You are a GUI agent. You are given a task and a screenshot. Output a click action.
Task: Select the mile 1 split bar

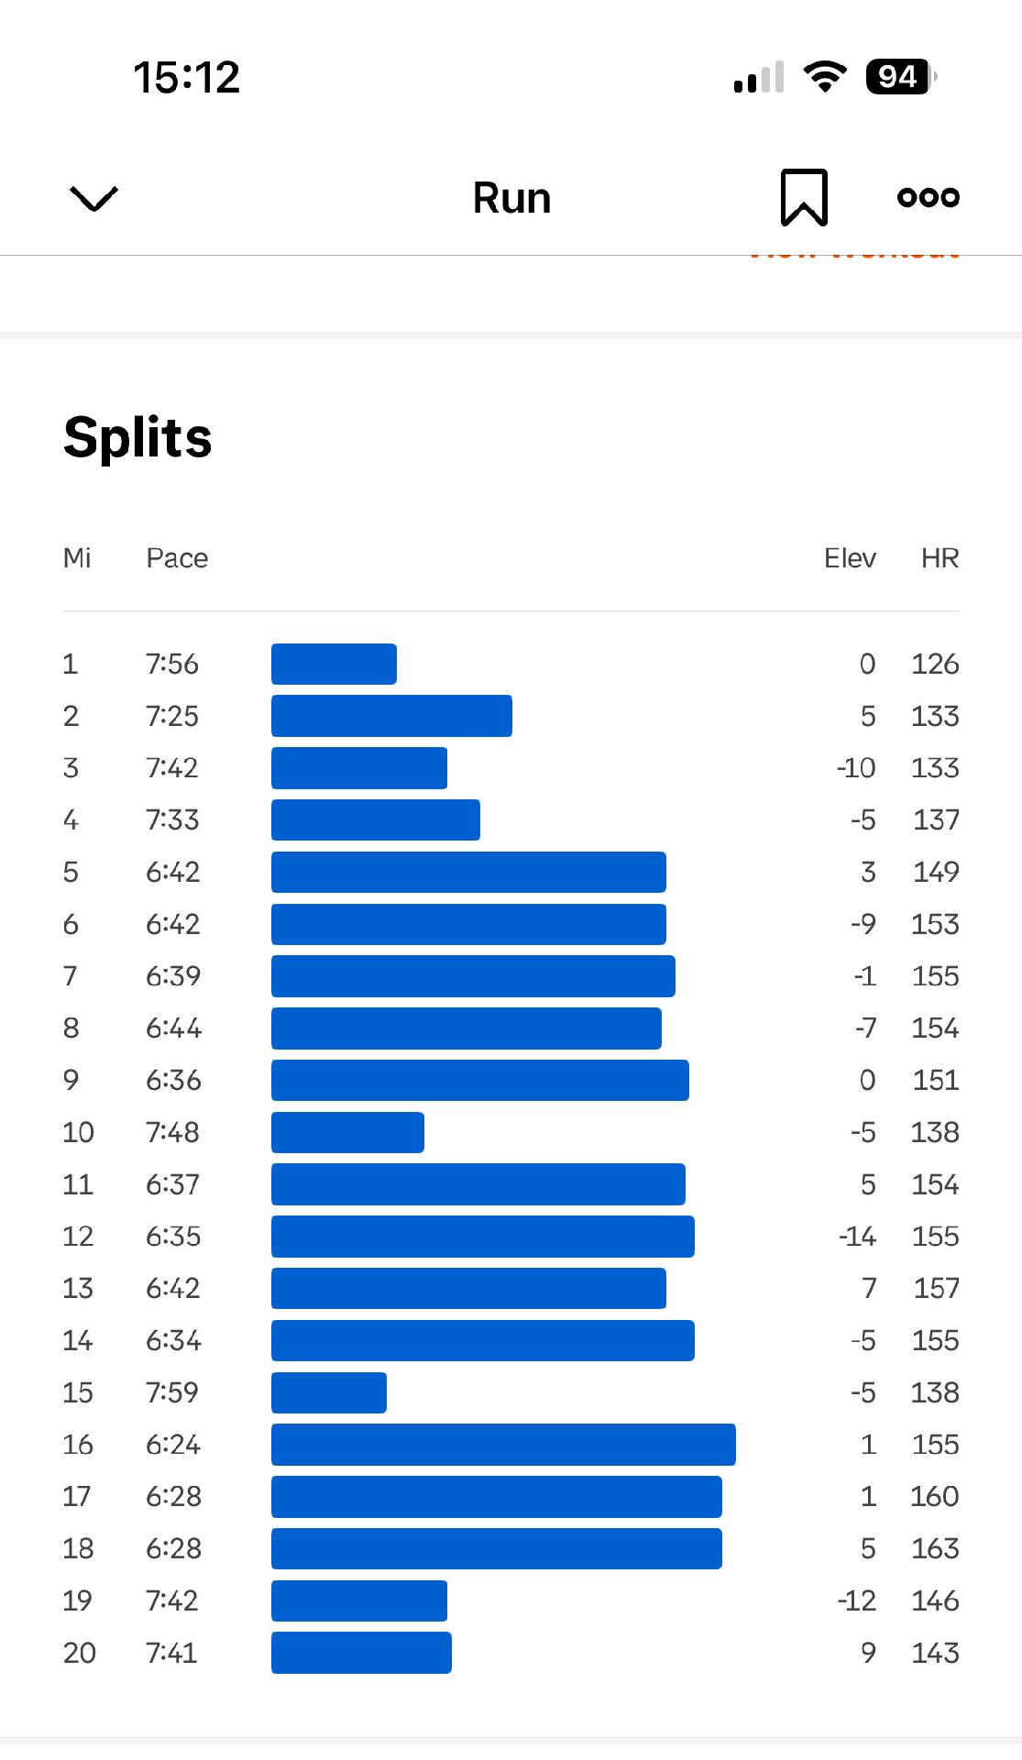tap(334, 664)
